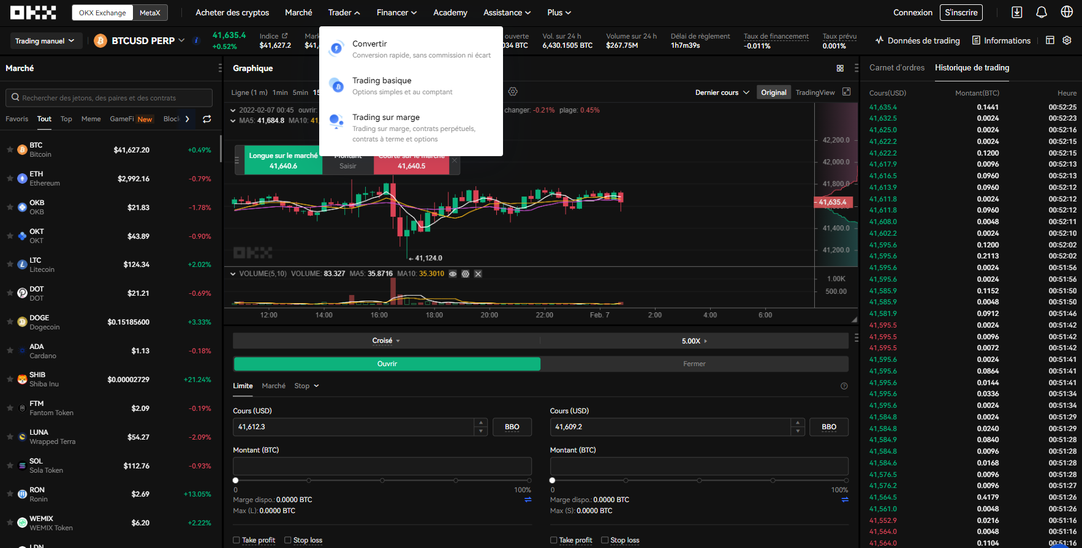This screenshot has width=1082, height=548.
Task: Click S'inscrire button
Action: 961,12
